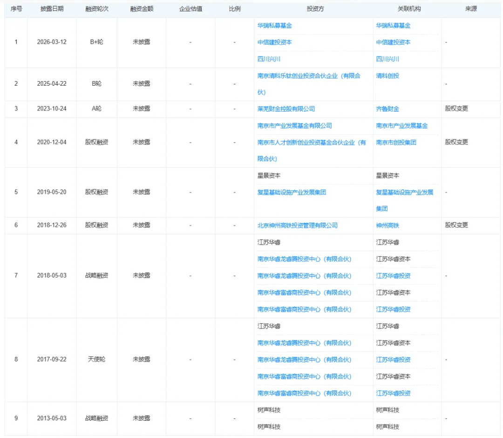Select the date cell 2023-10-24

pyautogui.click(x=52, y=109)
